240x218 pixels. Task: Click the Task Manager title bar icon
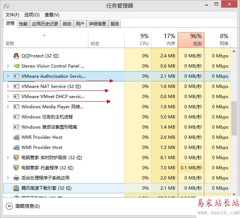tap(7, 6)
